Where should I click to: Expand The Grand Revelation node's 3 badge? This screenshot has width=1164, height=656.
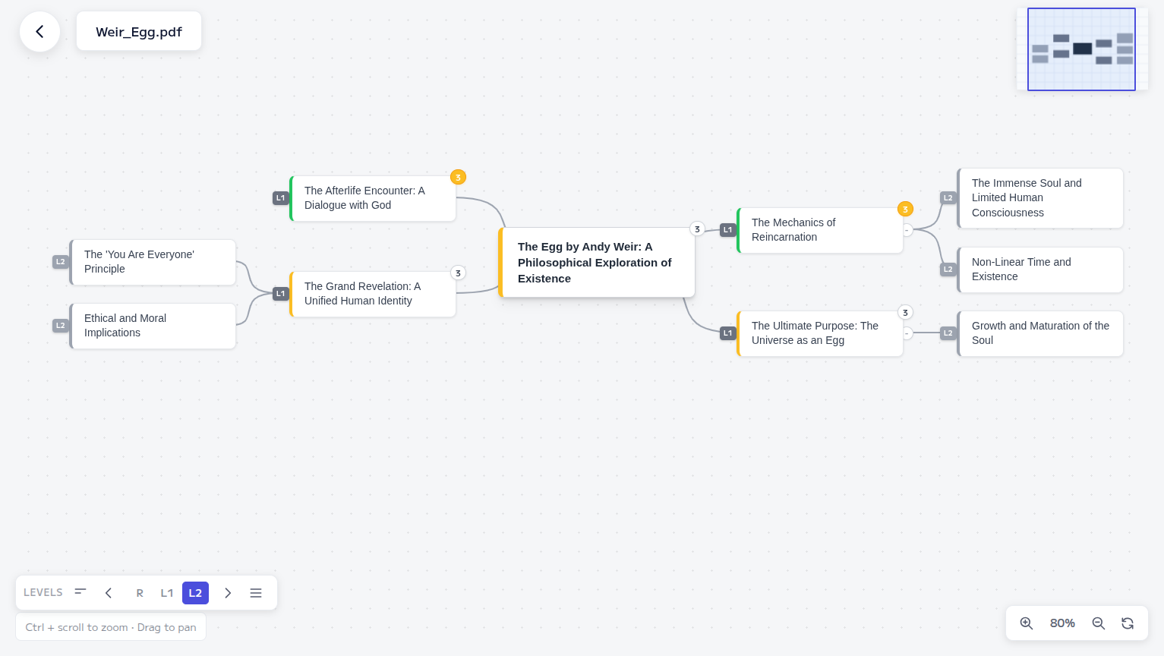click(x=458, y=273)
